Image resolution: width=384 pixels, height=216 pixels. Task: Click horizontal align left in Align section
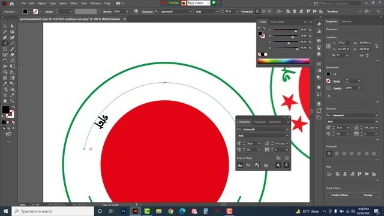pyautogui.click(x=338, y=174)
